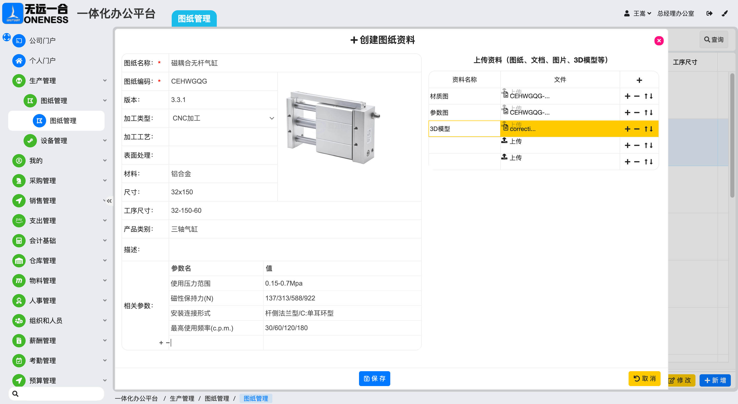Image resolution: width=738 pixels, height=404 pixels.
Task: Click the 保存 button
Action: point(374,379)
